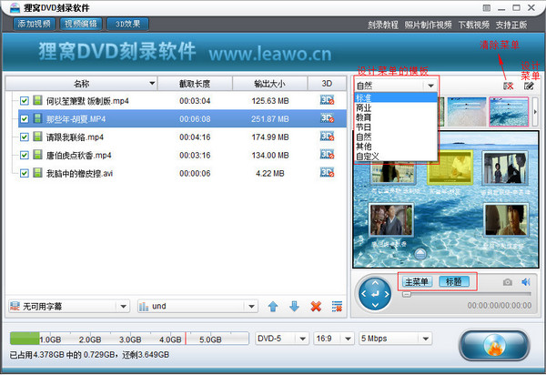Open the title bar options menu icon
546x375 pixels.
pos(487,7)
